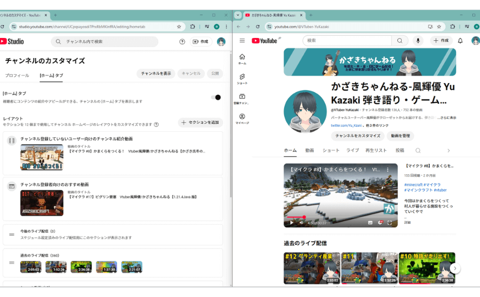Image resolution: width=480 pixels, height=297 pixels.
Task: Enter fullscreen on the featured video player
Action: coord(390,223)
